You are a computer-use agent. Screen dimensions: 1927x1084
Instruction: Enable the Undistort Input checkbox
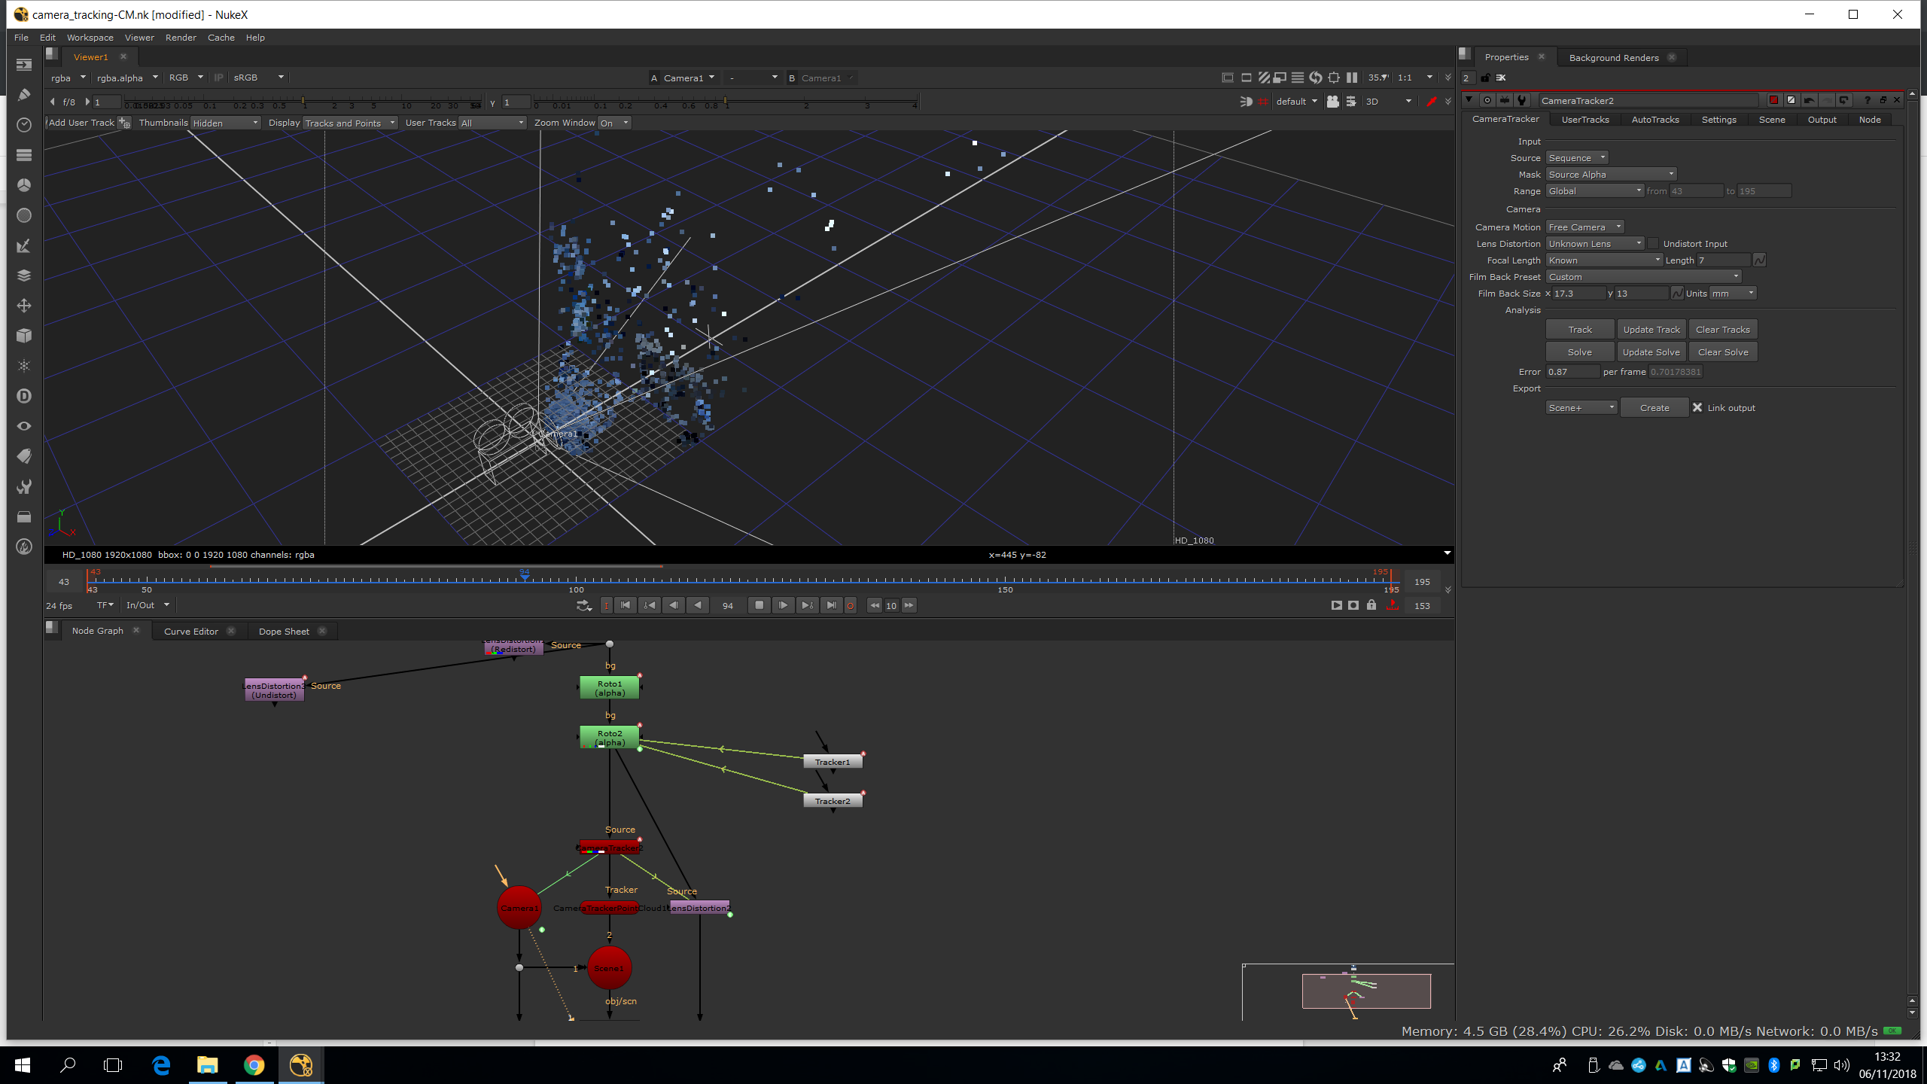(x=1653, y=244)
